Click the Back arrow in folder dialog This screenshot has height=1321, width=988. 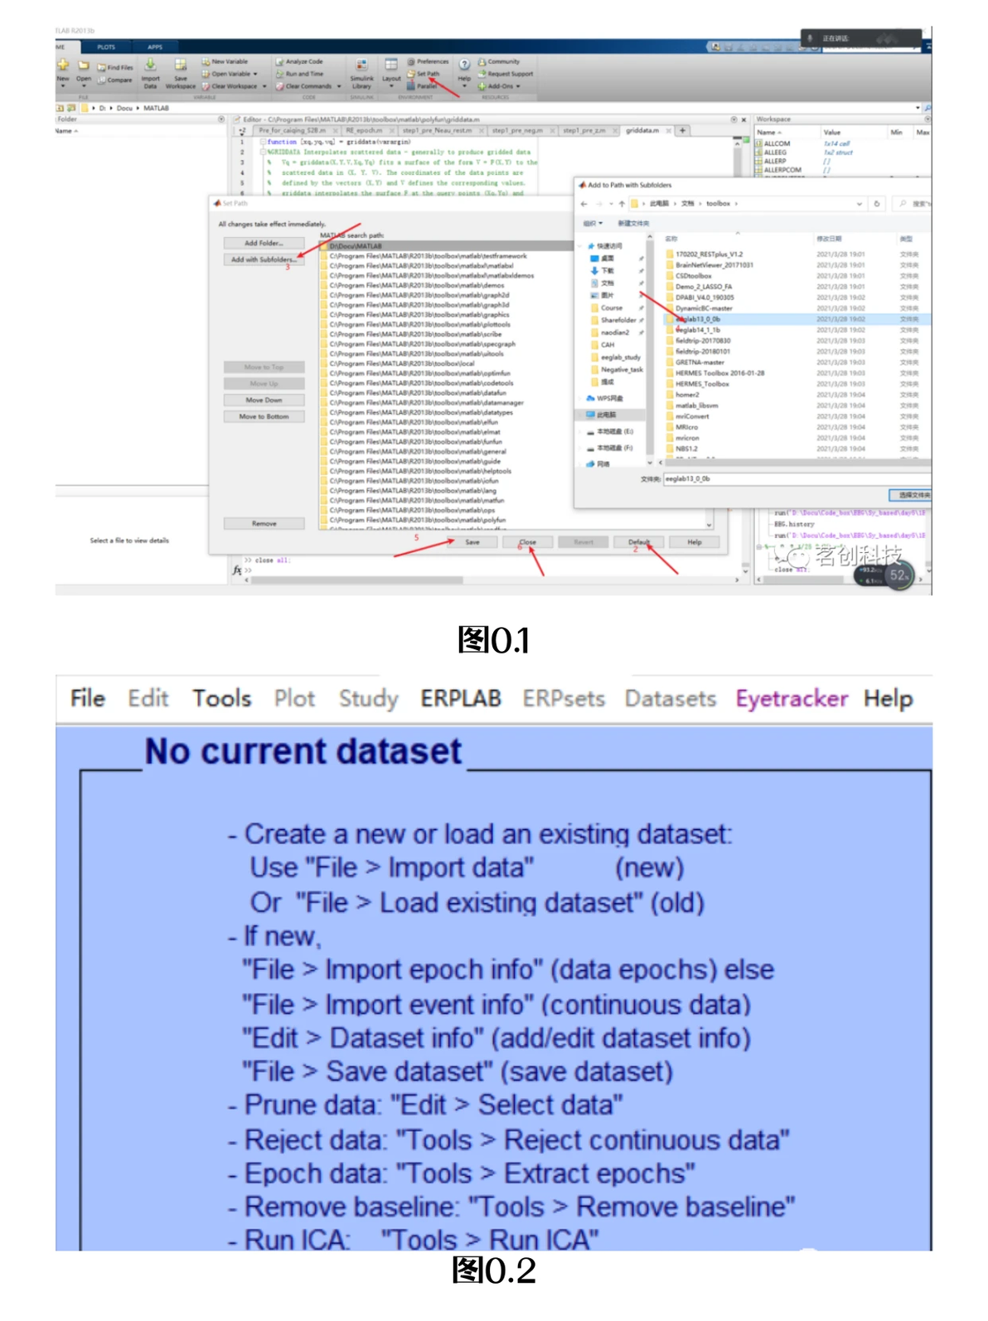tap(584, 203)
